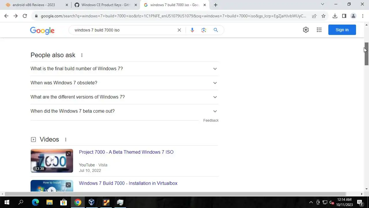
Task: View site information lock icon
Action: [x=36, y=16]
